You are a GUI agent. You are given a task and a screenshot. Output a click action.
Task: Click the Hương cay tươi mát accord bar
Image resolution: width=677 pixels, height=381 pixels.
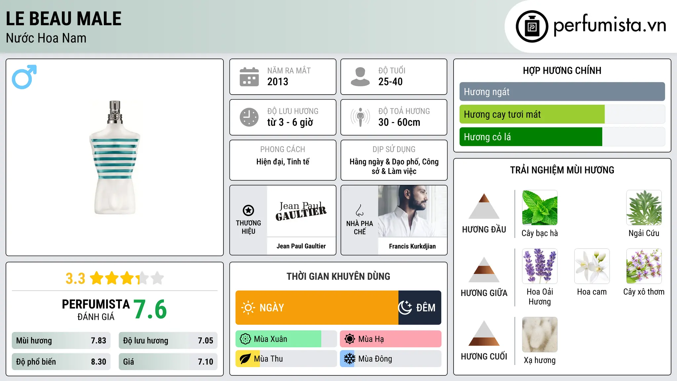coord(562,114)
